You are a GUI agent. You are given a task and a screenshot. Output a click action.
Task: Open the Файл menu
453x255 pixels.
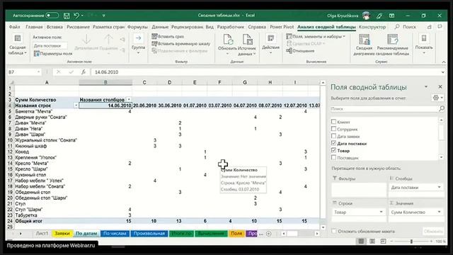(x=14, y=27)
